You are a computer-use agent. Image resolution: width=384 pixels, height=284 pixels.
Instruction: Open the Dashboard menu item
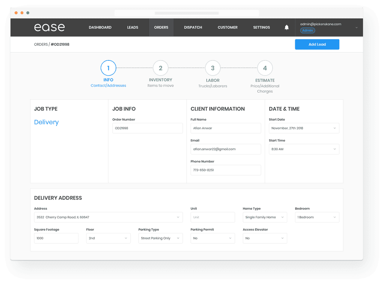pos(100,27)
